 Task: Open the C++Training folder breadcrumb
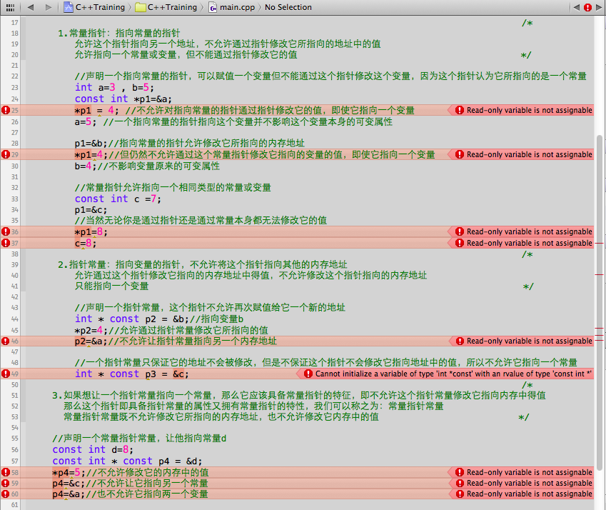[166, 7]
